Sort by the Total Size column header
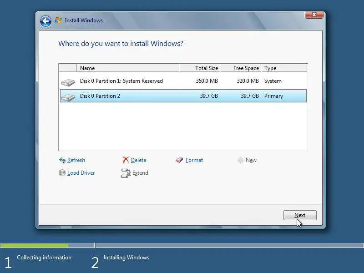The image size is (364, 273). pos(200,68)
